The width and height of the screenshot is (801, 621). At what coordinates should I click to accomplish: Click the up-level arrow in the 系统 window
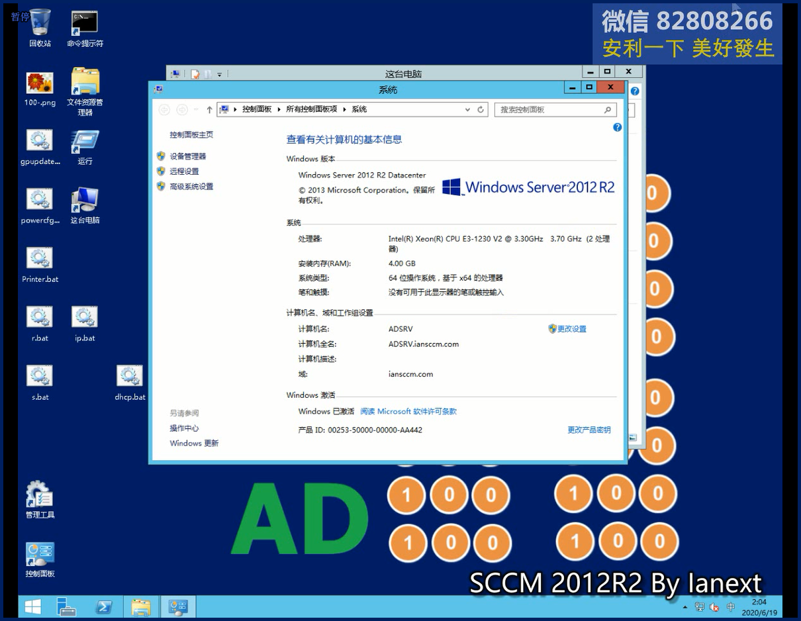click(x=209, y=110)
